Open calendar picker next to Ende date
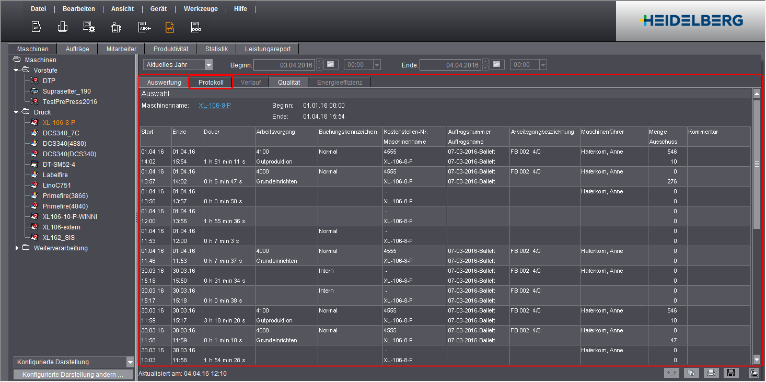 [x=497, y=64]
